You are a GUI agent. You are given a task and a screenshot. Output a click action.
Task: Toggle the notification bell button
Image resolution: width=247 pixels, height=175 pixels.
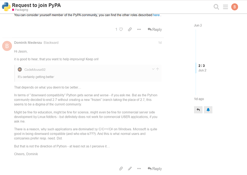click(x=208, y=110)
